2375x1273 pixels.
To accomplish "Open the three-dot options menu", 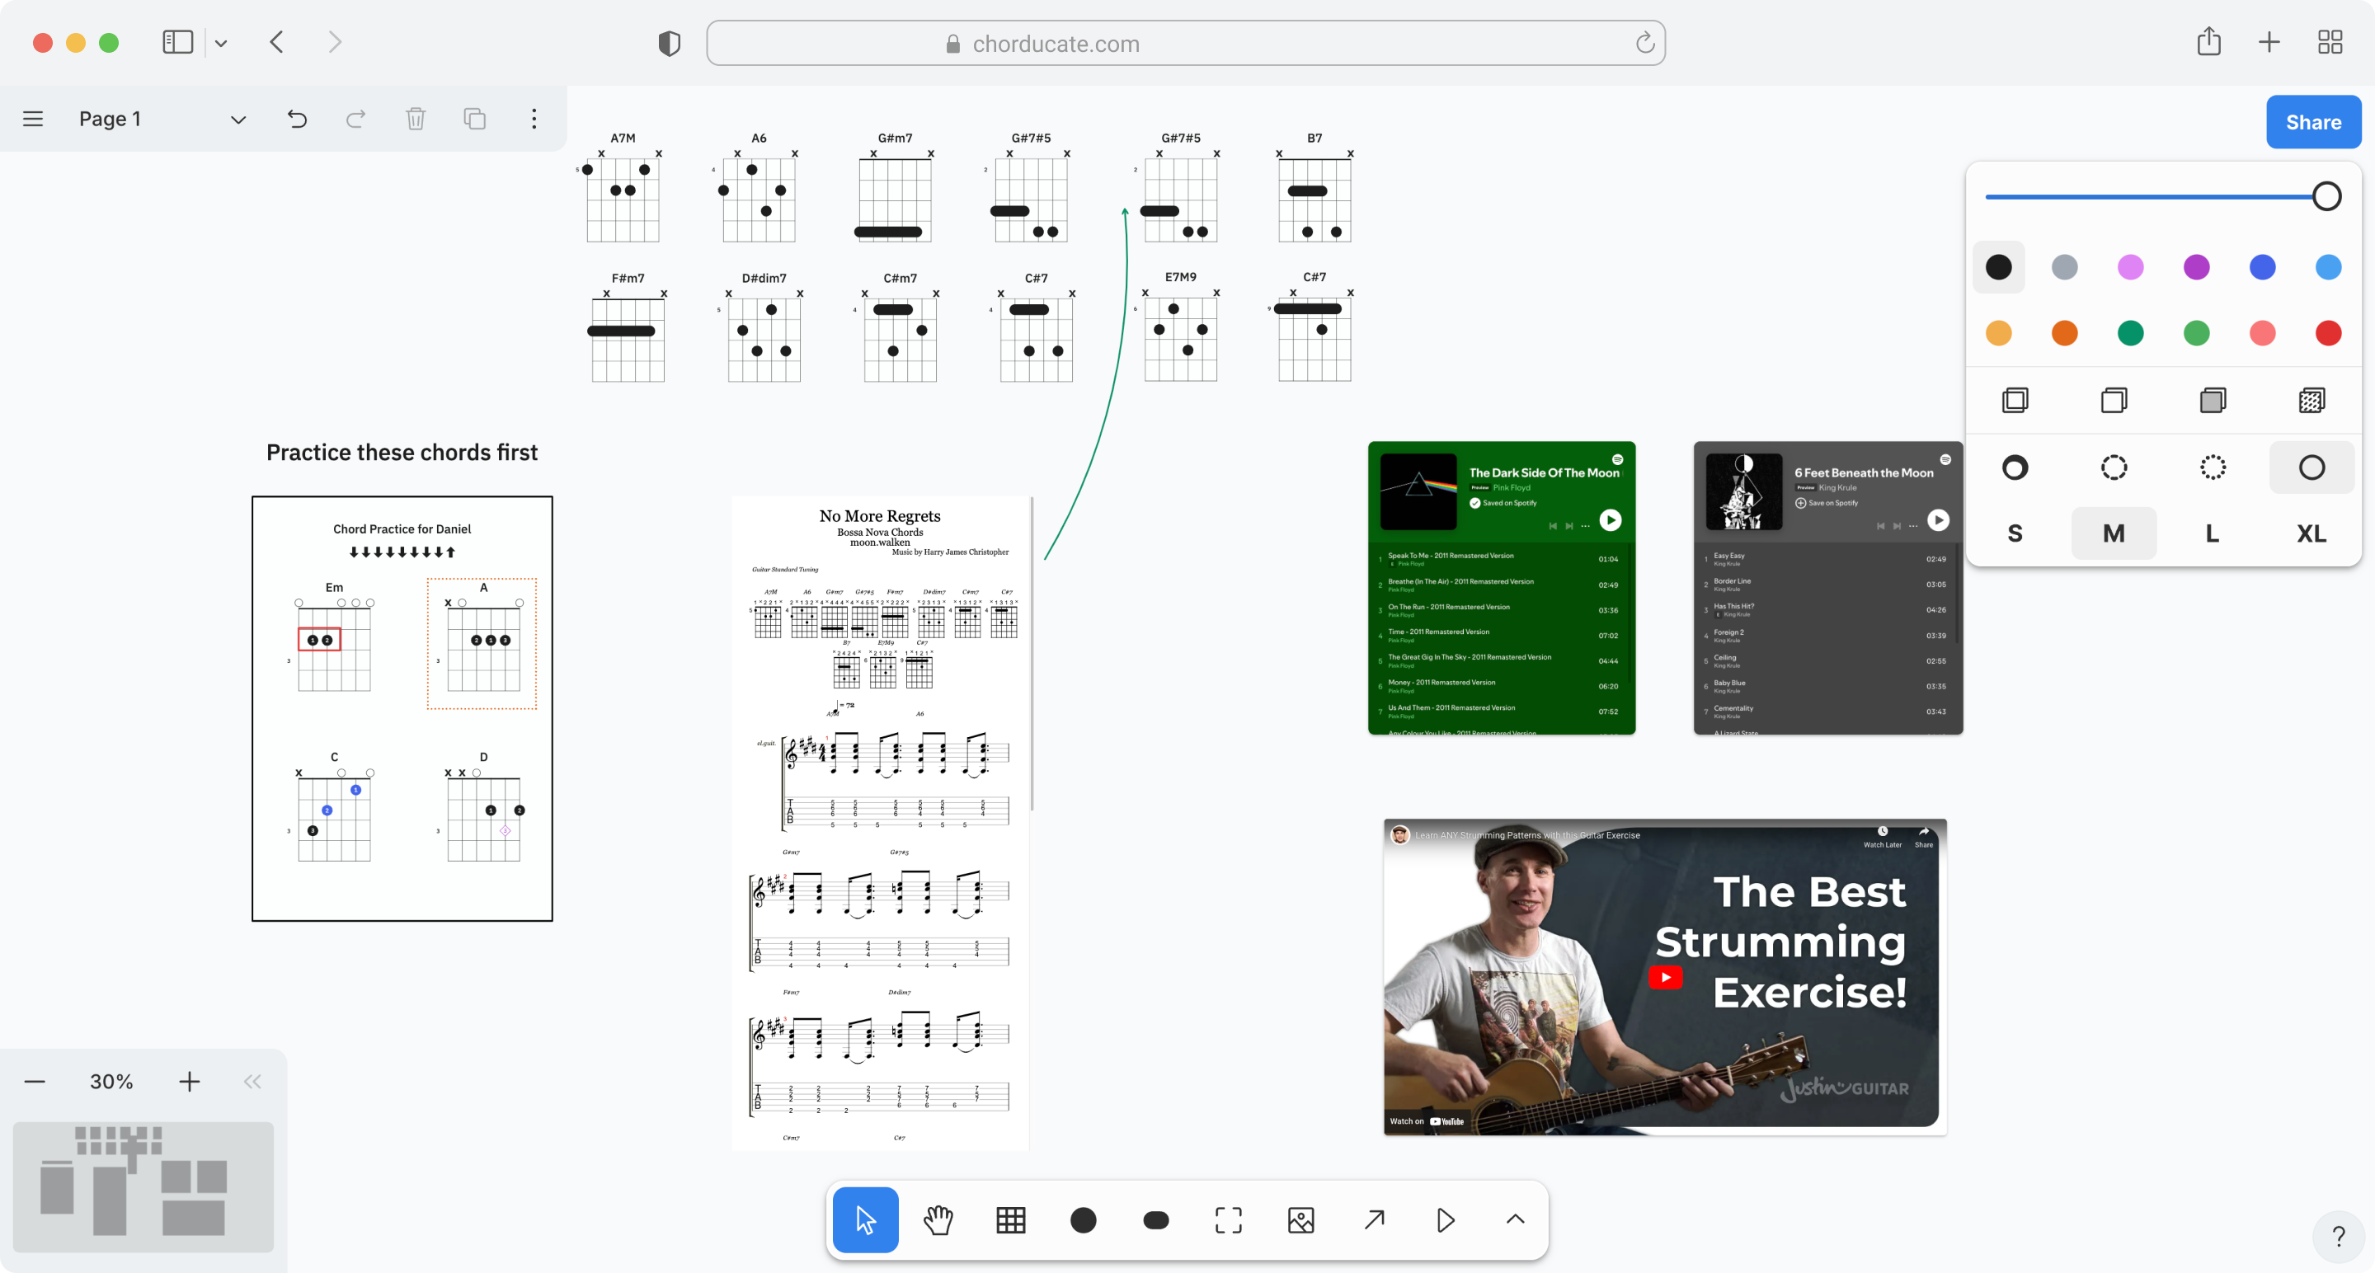I will [533, 119].
